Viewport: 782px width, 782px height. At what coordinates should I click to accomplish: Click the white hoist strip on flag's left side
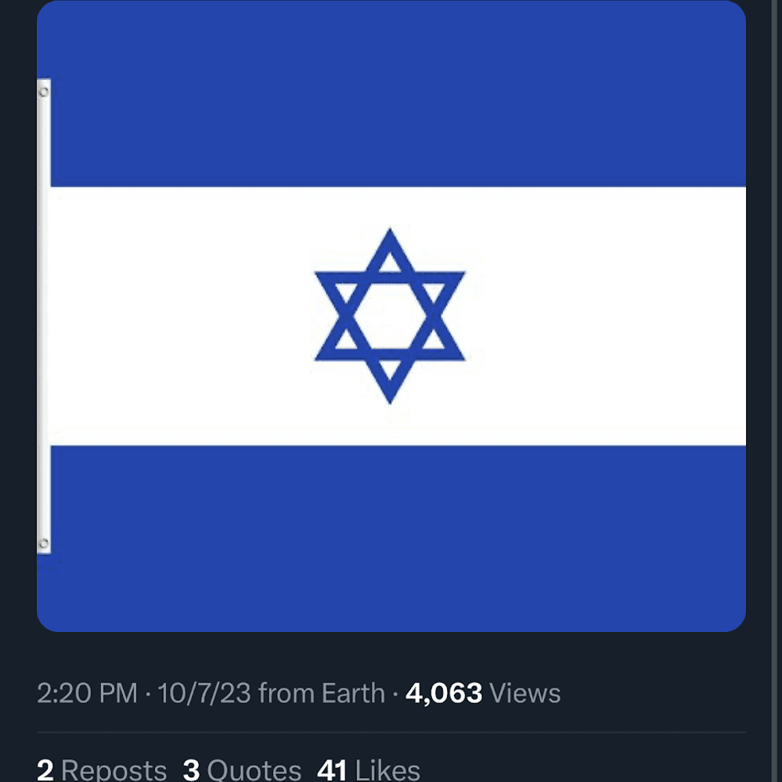[44, 316]
